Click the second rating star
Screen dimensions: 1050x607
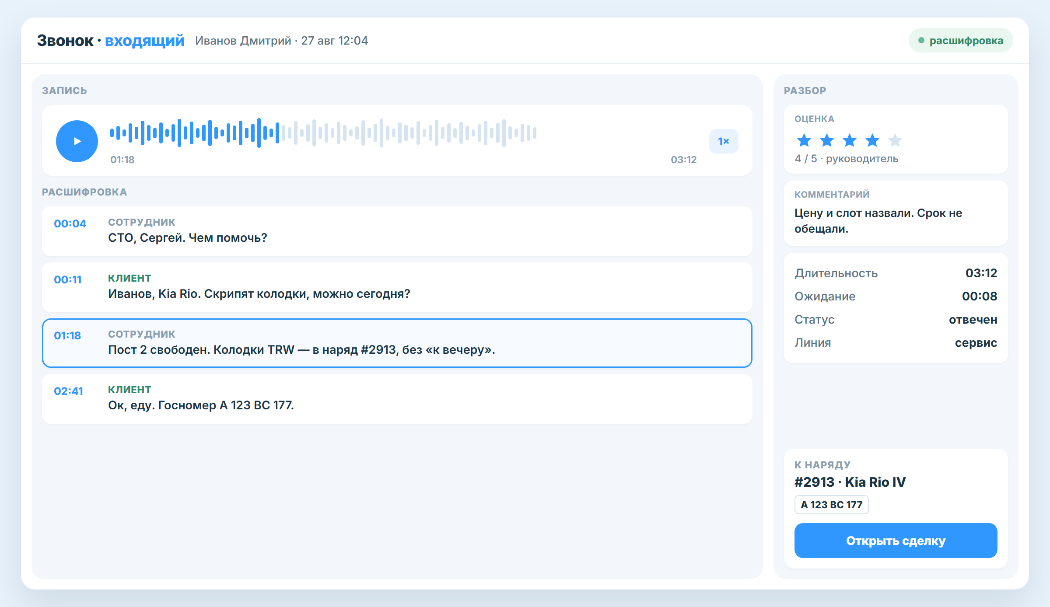pos(827,140)
